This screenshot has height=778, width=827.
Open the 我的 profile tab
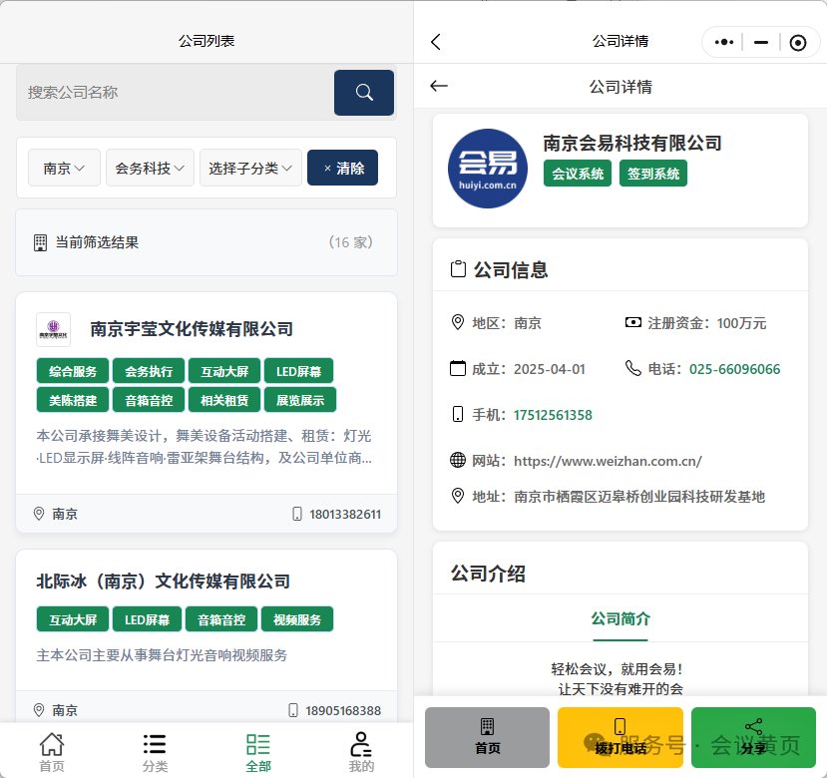pyautogui.click(x=361, y=751)
